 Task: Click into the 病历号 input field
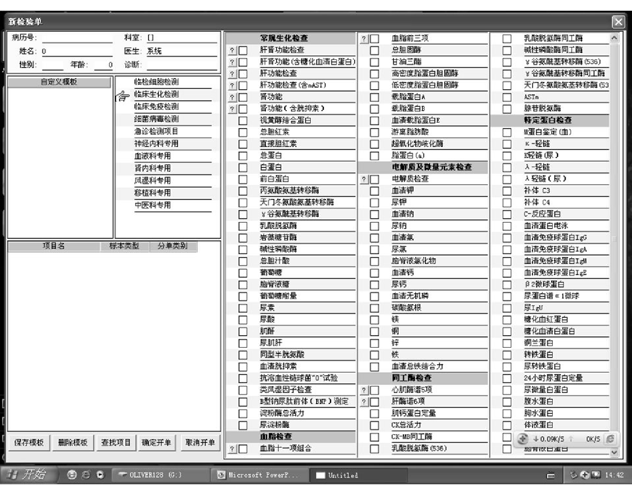click(77, 38)
